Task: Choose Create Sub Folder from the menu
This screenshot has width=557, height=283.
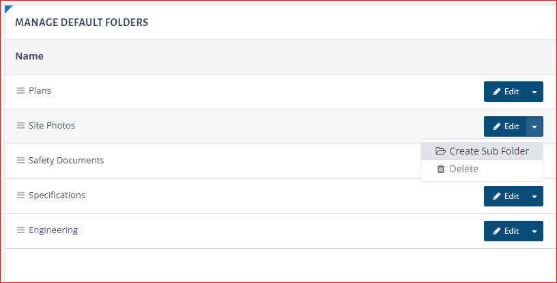Action: tap(482, 151)
